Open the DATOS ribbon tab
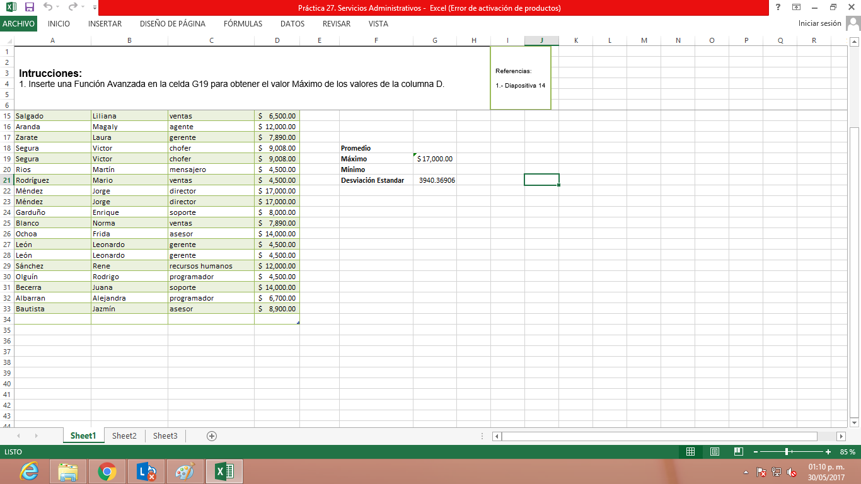Image resolution: width=861 pixels, height=484 pixels. 292,24
